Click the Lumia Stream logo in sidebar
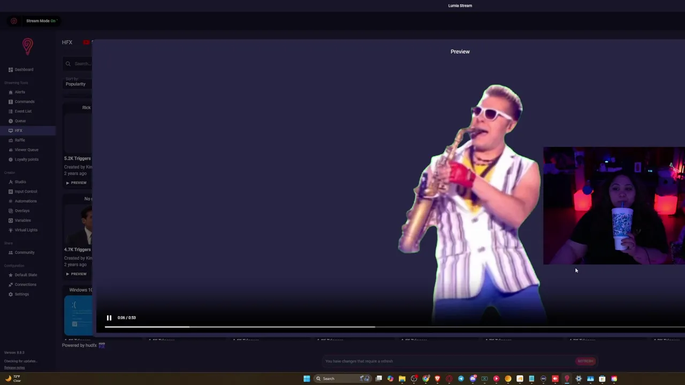Screen dimensions: 685x385 (x=27, y=46)
